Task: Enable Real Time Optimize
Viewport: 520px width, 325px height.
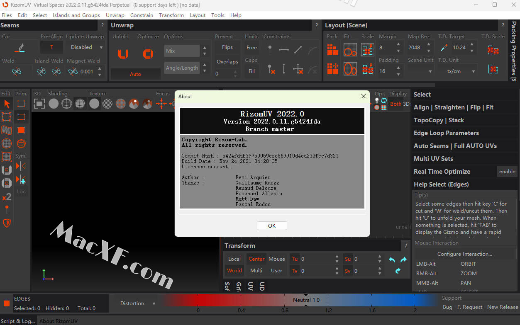Action: 507,171
